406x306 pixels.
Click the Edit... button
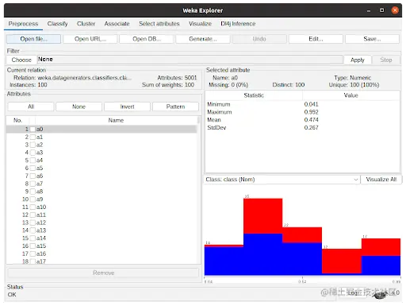(316, 39)
